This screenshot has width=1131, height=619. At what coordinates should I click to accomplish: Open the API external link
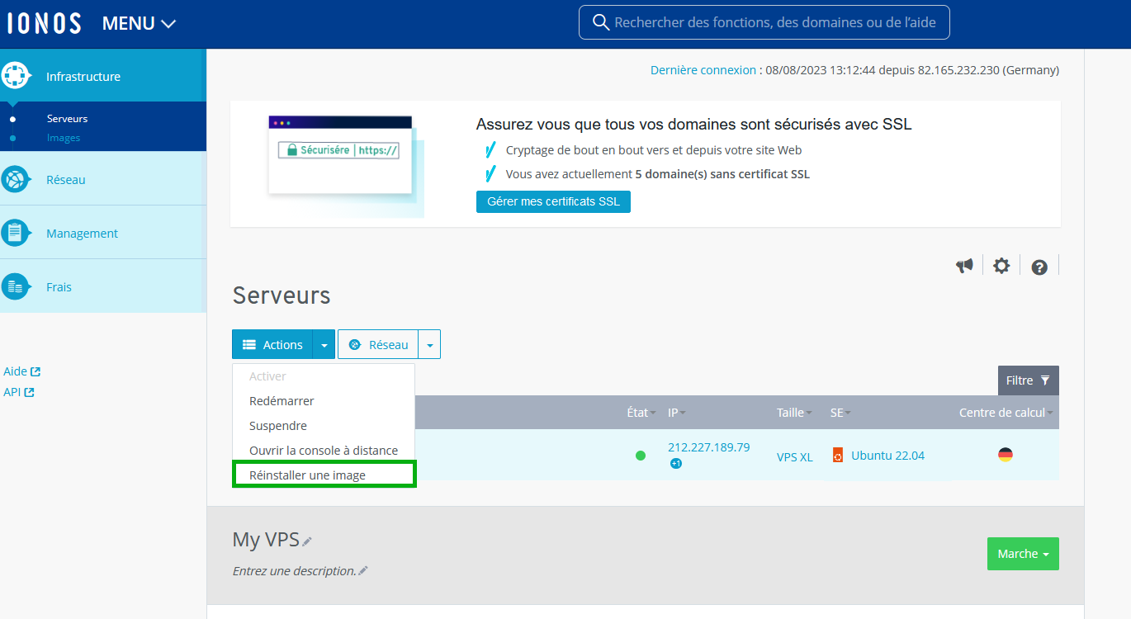19,392
